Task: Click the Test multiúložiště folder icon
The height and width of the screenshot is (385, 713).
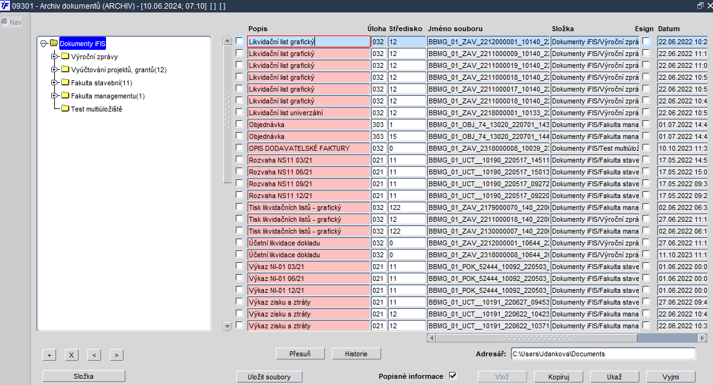Action: (65, 108)
